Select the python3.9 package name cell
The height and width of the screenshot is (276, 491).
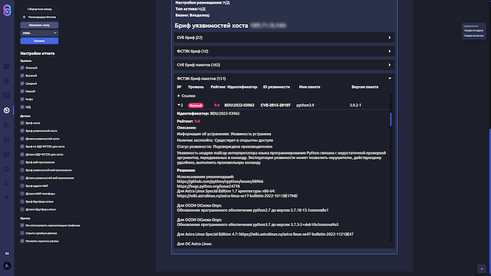pos(305,106)
